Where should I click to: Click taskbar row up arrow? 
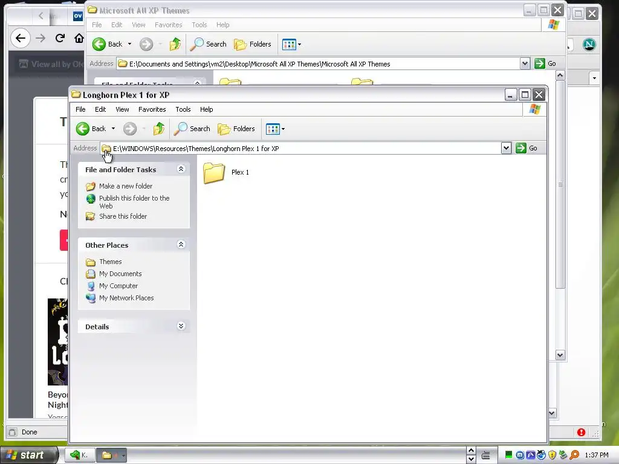(x=470, y=451)
